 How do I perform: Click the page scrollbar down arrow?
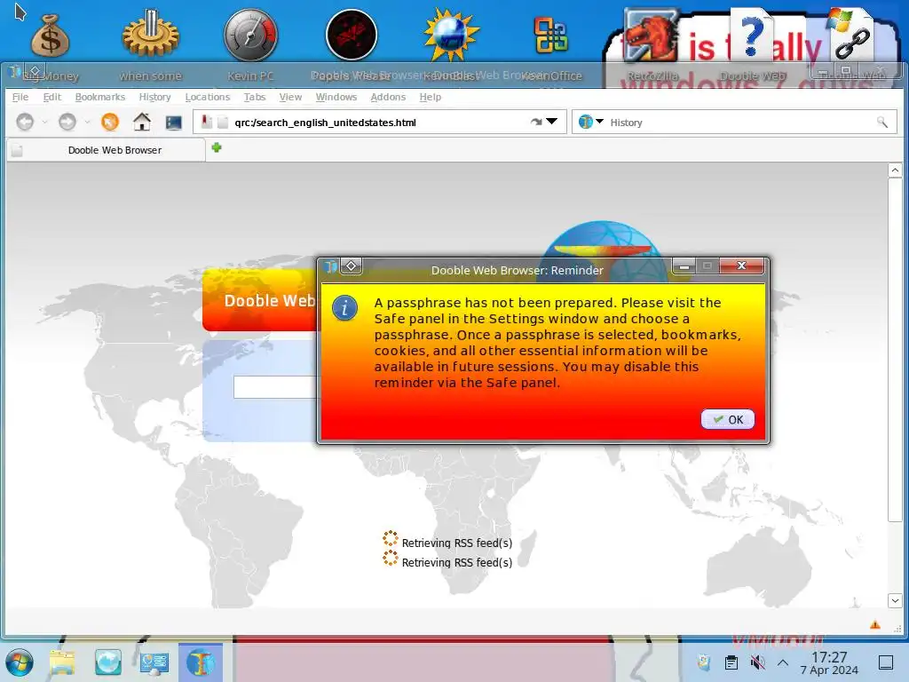(895, 601)
